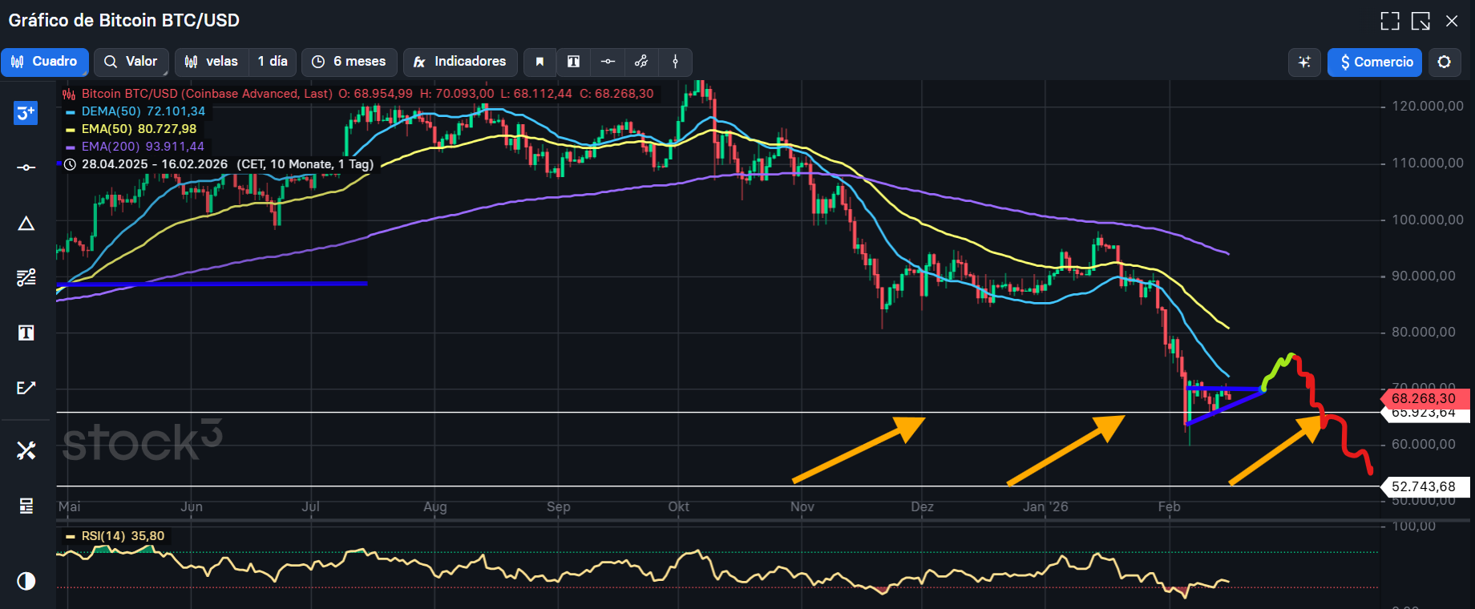The height and width of the screenshot is (609, 1475).
Task: Select the text annotation tool in top toolbar
Action: coord(573,62)
